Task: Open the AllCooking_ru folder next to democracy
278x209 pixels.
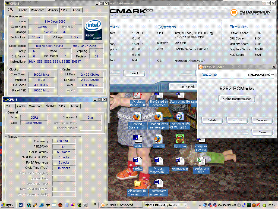Action: [137, 188]
